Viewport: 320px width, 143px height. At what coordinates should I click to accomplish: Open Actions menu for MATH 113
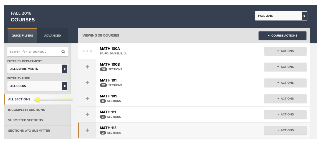285,130
